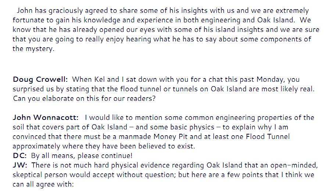The width and height of the screenshot is (326, 191).
Task: Click the word "fortunate" in the intro
Action: (28, 21)
